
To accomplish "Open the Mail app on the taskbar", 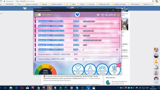I will [27, 88].
